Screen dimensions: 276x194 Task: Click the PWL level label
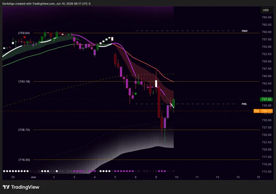pyautogui.click(x=244, y=104)
